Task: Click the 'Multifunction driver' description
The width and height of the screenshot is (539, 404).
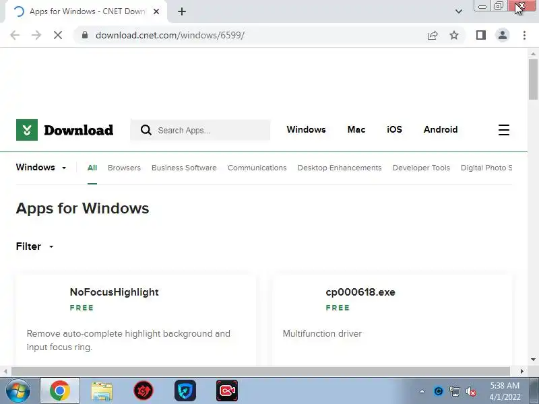Action: (x=322, y=333)
